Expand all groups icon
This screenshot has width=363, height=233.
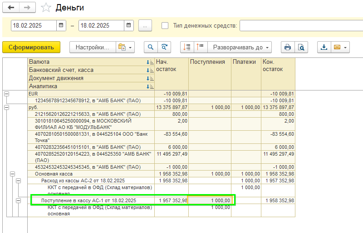click(x=201, y=48)
